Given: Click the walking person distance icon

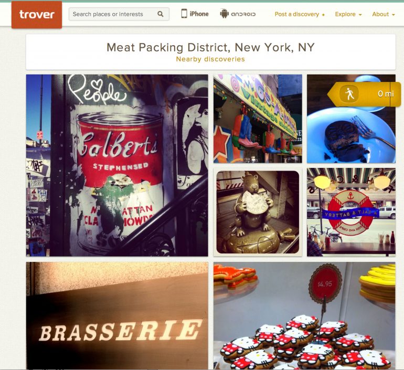Looking at the screenshot, I should tap(349, 94).
